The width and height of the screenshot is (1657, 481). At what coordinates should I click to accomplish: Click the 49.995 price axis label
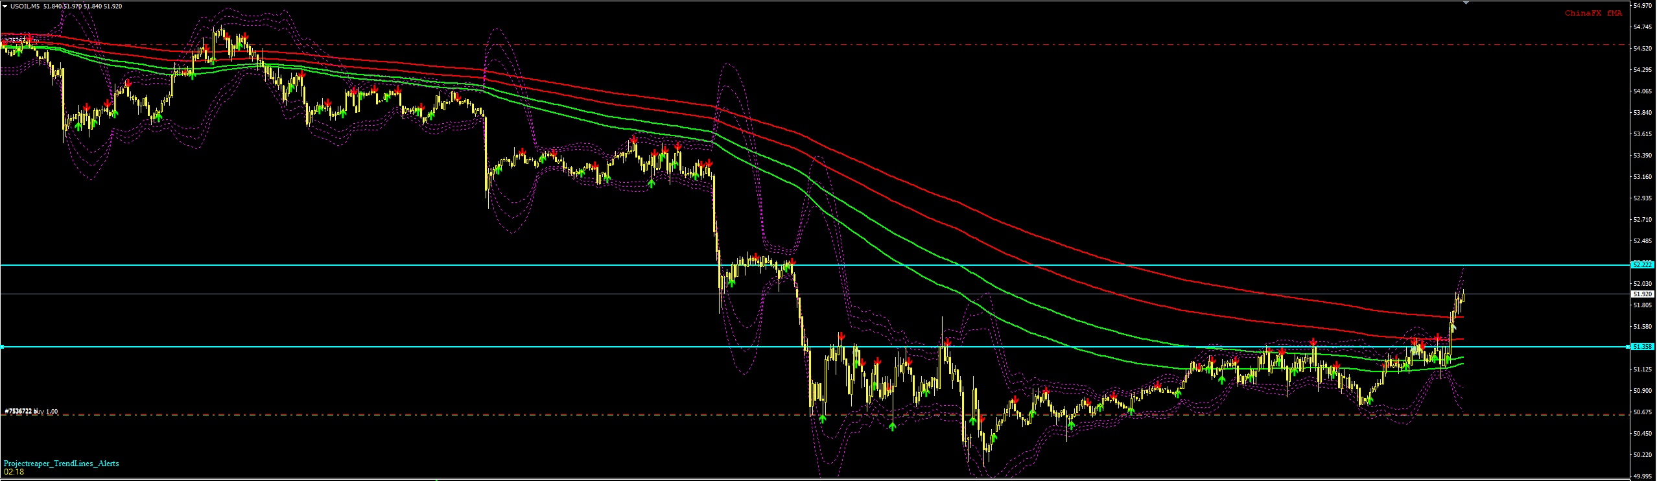click(x=1643, y=476)
